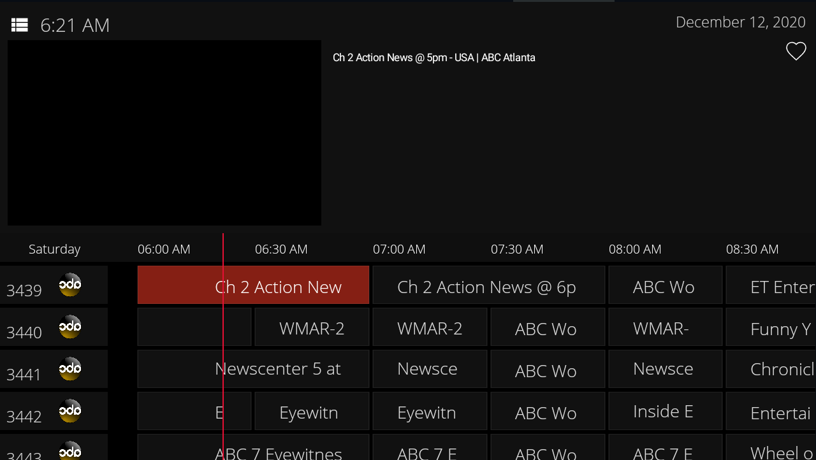
Task: Select channel number 3441 in the list
Action: click(24, 375)
